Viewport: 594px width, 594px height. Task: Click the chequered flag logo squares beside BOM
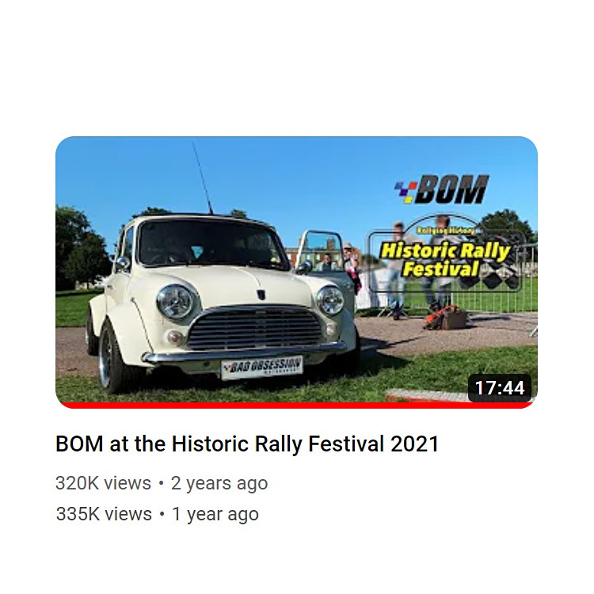[406, 192]
